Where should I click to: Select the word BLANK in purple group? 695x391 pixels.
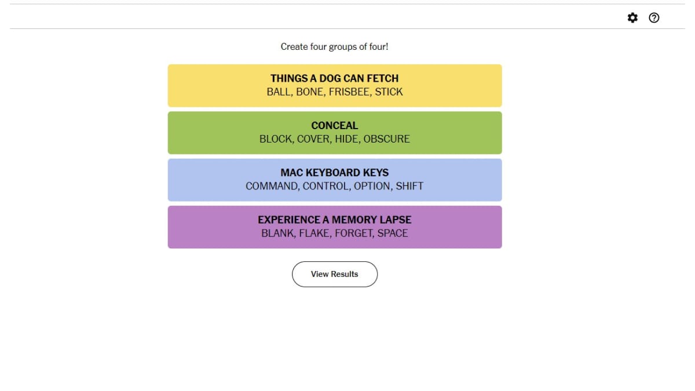point(277,233)
